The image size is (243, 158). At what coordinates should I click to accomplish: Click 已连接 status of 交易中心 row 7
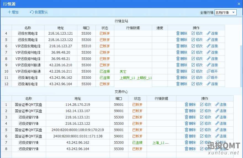pyautogui.click(x=137, y=143)
